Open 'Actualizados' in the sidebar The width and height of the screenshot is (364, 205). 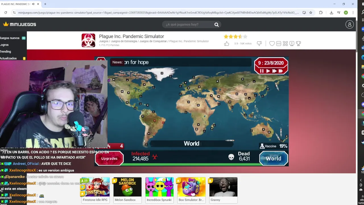[x=9, y=58]
